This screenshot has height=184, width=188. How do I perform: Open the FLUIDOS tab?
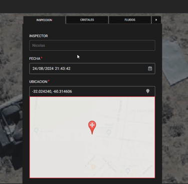(130, 20)
